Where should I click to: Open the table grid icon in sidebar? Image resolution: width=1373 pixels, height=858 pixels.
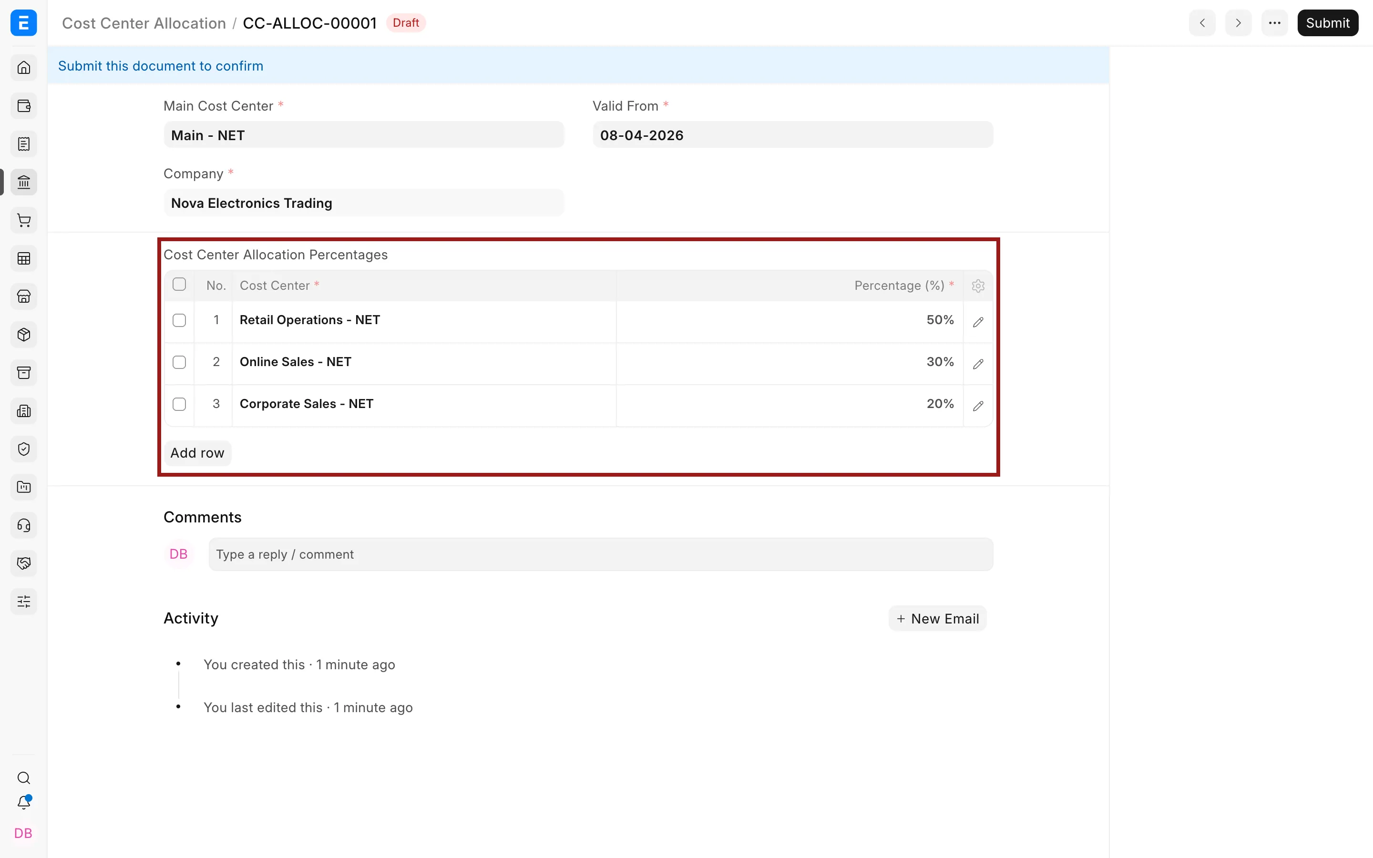(x=24, y=259)
